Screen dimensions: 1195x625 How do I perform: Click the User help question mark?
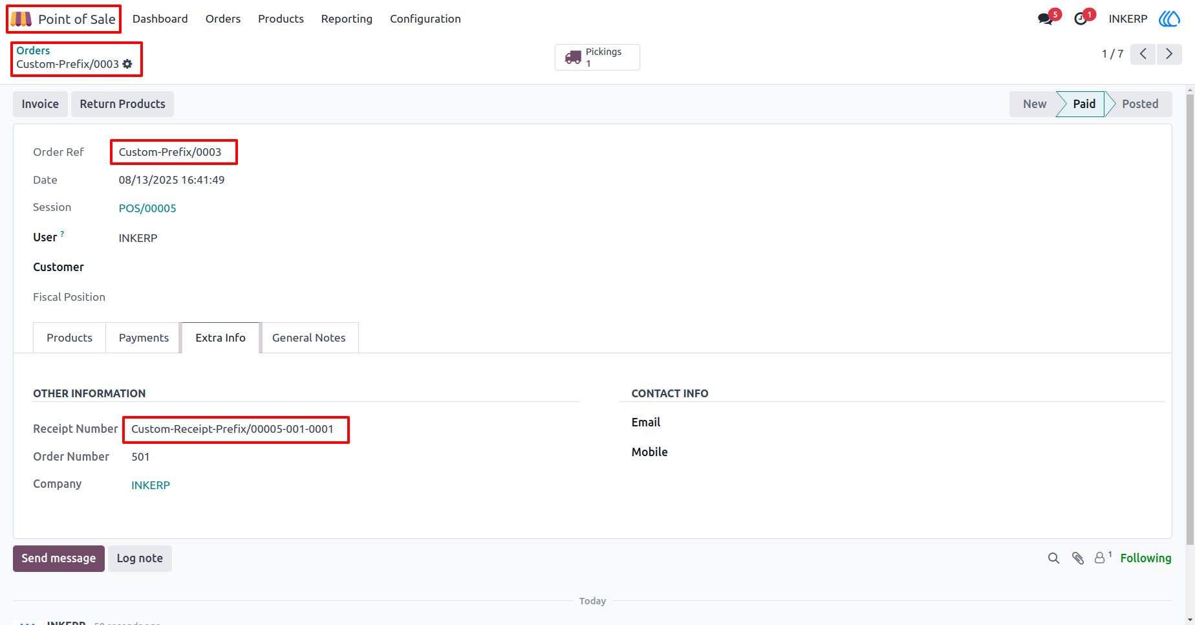point(62,234)
